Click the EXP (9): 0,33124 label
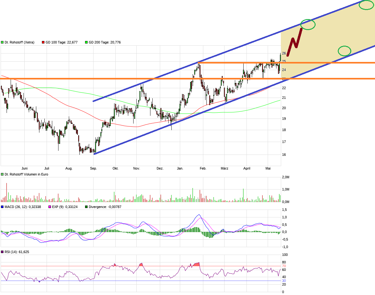 point(65,207)
